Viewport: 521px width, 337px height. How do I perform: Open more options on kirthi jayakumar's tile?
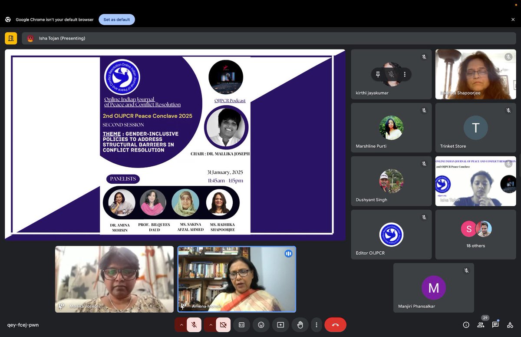(405, 74)
